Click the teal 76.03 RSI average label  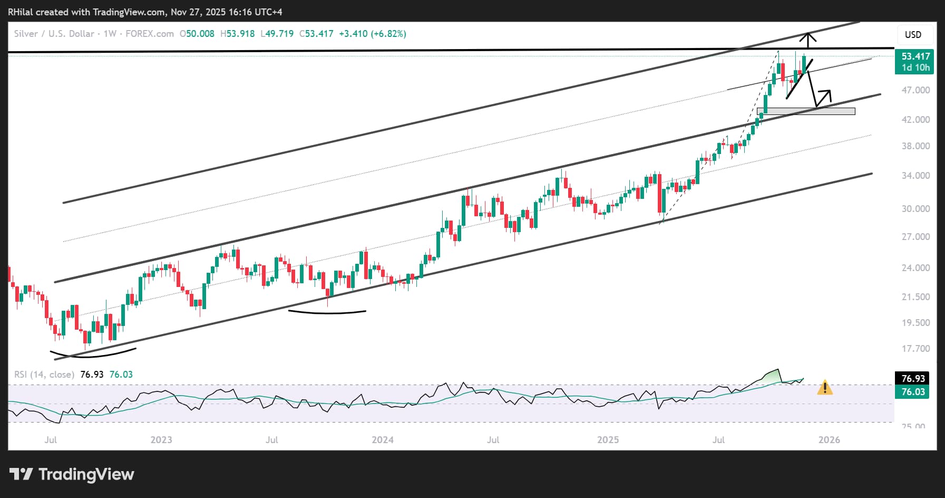coord(913,392)
